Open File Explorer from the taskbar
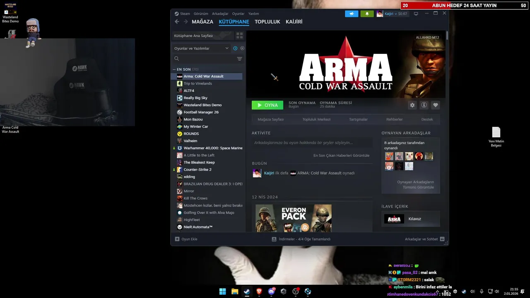 click(x=235, y=291)
